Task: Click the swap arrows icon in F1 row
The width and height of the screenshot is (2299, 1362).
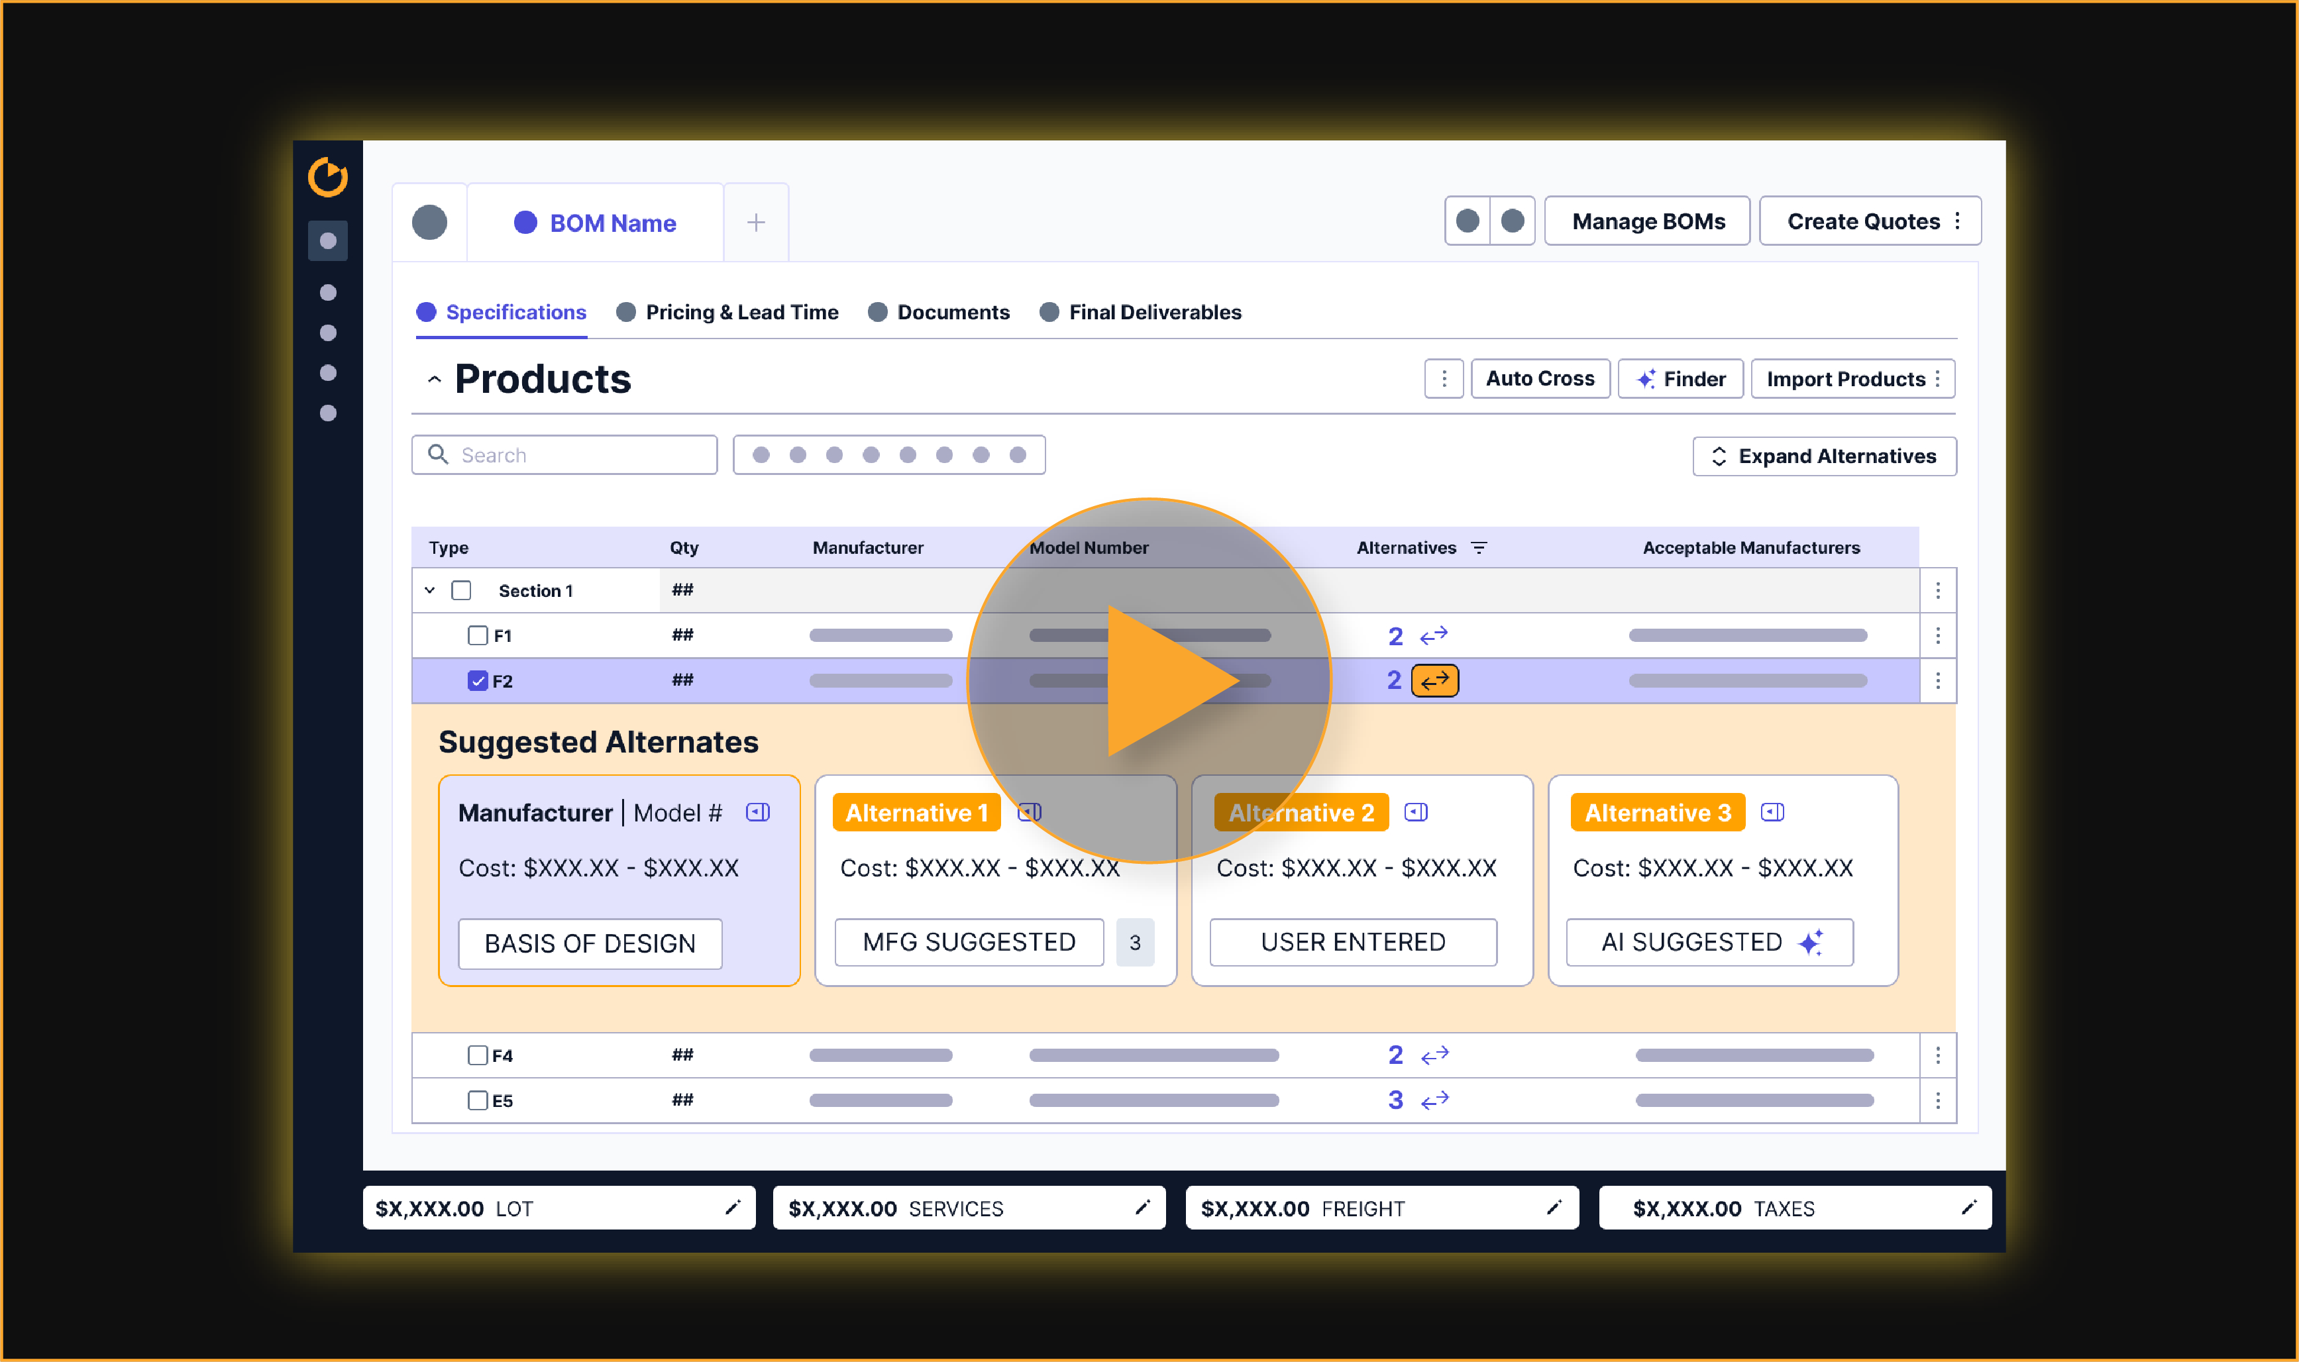Action: 1434,635
